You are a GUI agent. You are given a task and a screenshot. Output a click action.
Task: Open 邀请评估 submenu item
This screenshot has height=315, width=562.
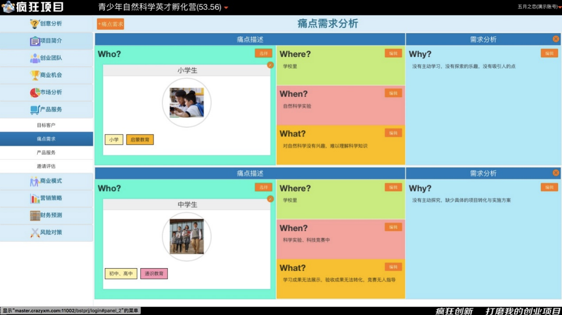[46, 166]
